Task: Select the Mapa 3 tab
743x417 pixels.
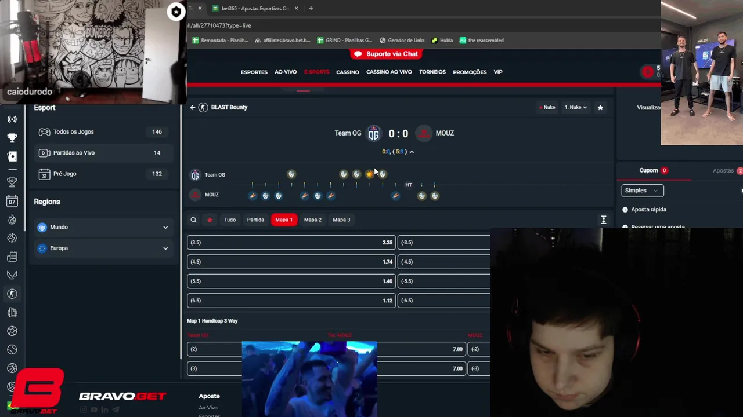Action: coord(341,220)
